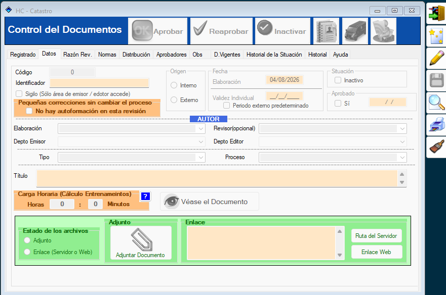446x295 pixels.
Task: Click the Horas value field
Action: 62,204
